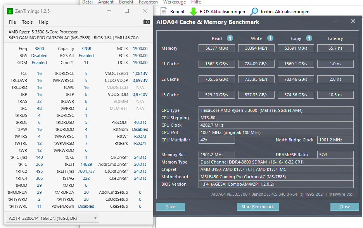This screenshot has height=228, width=363.
Task: Click the Bericht report page icon
Action: coord(164,12)
